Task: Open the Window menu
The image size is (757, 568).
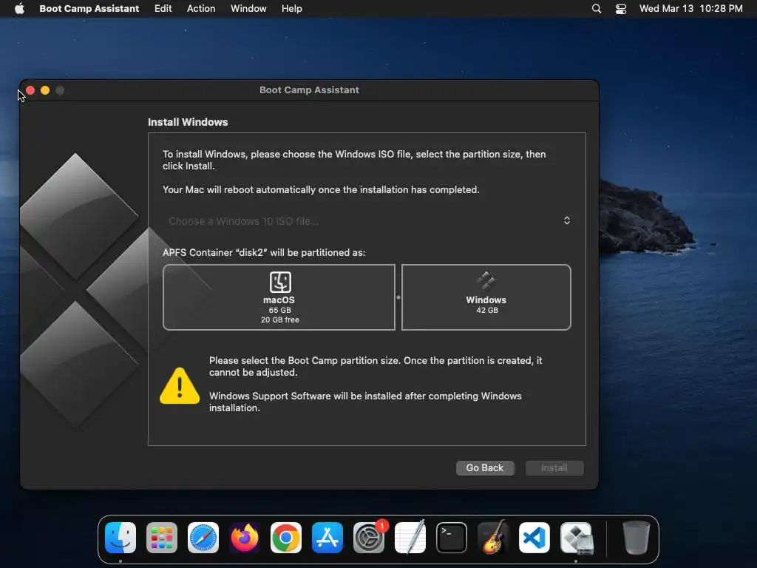Action: pos(248,9)
